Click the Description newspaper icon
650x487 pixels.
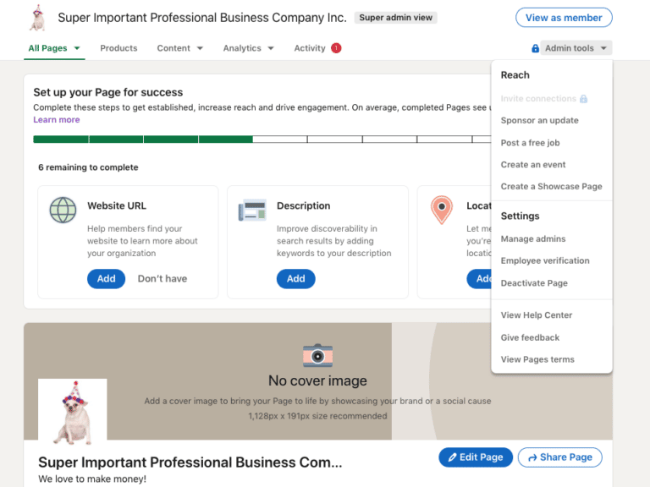point(252,210)
